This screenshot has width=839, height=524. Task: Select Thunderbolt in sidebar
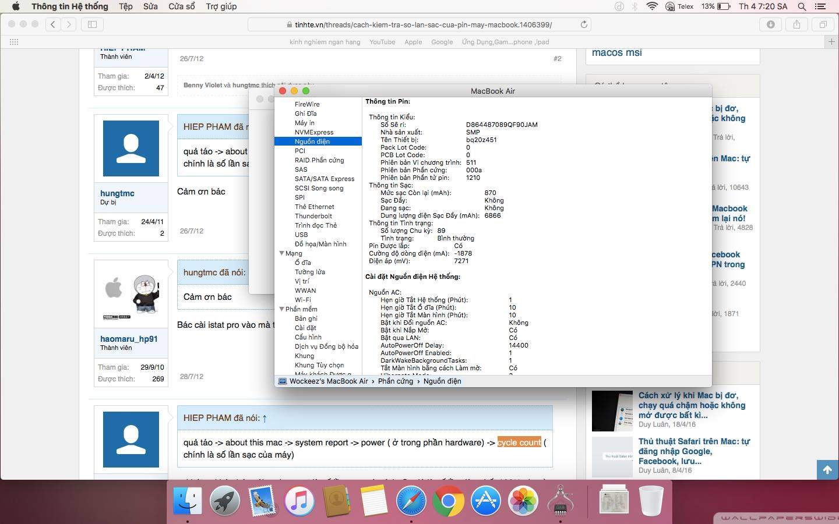pyautogui.click(x=313, y=216)
